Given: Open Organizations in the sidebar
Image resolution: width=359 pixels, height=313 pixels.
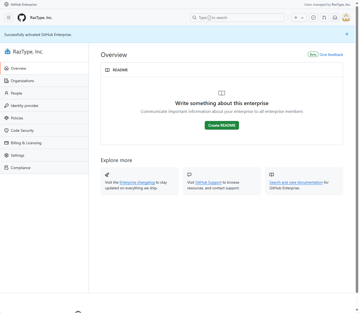Looking at the screenshot, I should click(x=22, y=81).
